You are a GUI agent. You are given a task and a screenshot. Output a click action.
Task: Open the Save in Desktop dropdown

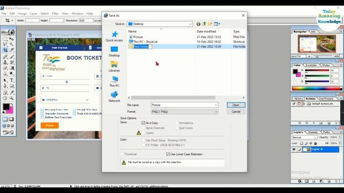click(x=190, y=24)
